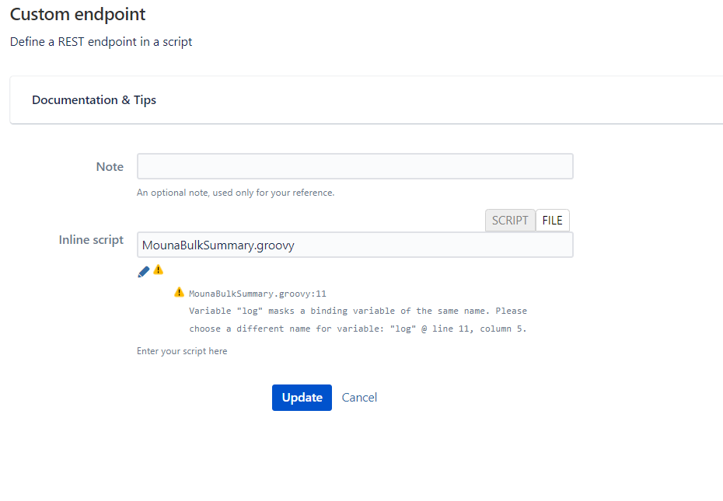Click the MounaBulkSummary.groovy file path field

[x=355, y=245]
